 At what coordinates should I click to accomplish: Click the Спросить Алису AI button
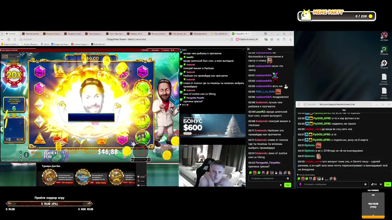coord(247,39)
